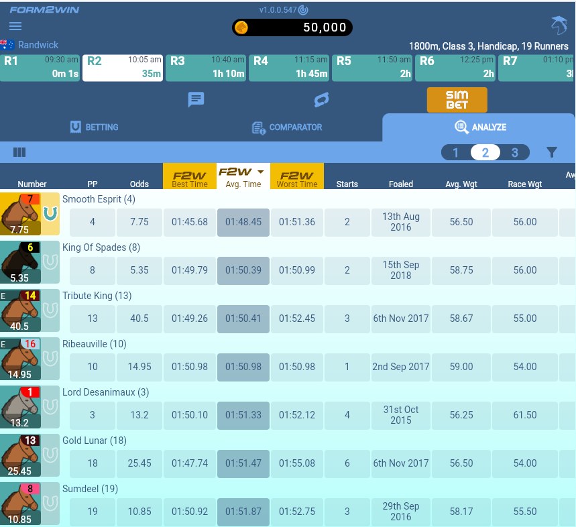This screenshot has height=527, width=576.
Task: Click Sumdeel horse silk thumbnail
Action: coord(20,504)
